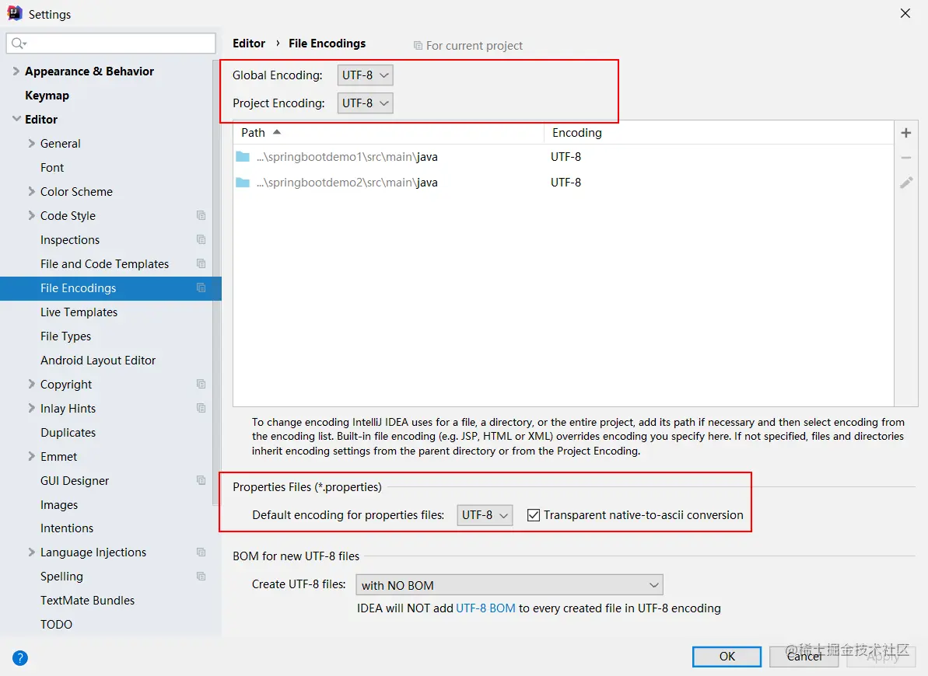Expand the Color Scheme node
Viewport: 928px width, 676px height.
pos(31,191)
